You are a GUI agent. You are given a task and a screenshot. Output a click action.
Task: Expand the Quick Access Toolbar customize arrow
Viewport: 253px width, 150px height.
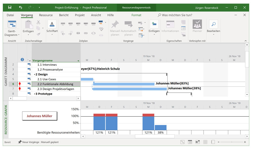(x=39, y=7)
